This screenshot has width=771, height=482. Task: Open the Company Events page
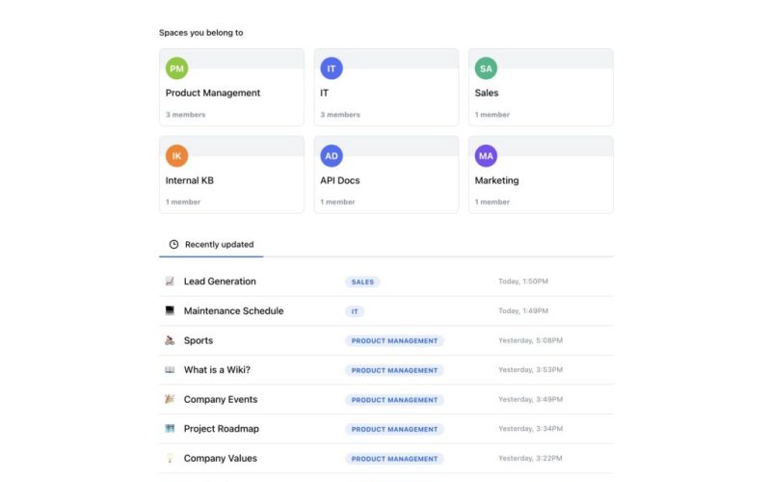tap(221, 400)
